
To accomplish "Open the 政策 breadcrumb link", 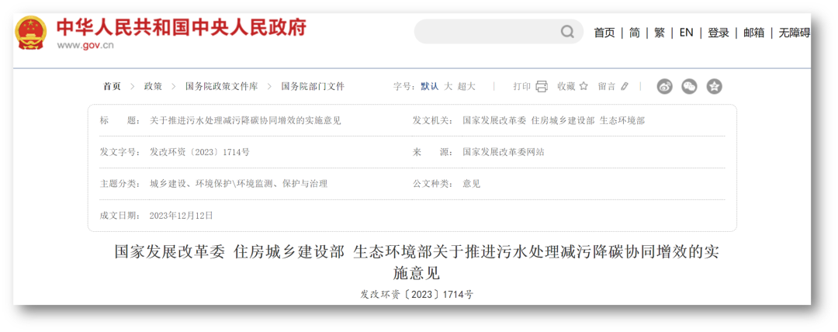I will [x=153, y=86].
